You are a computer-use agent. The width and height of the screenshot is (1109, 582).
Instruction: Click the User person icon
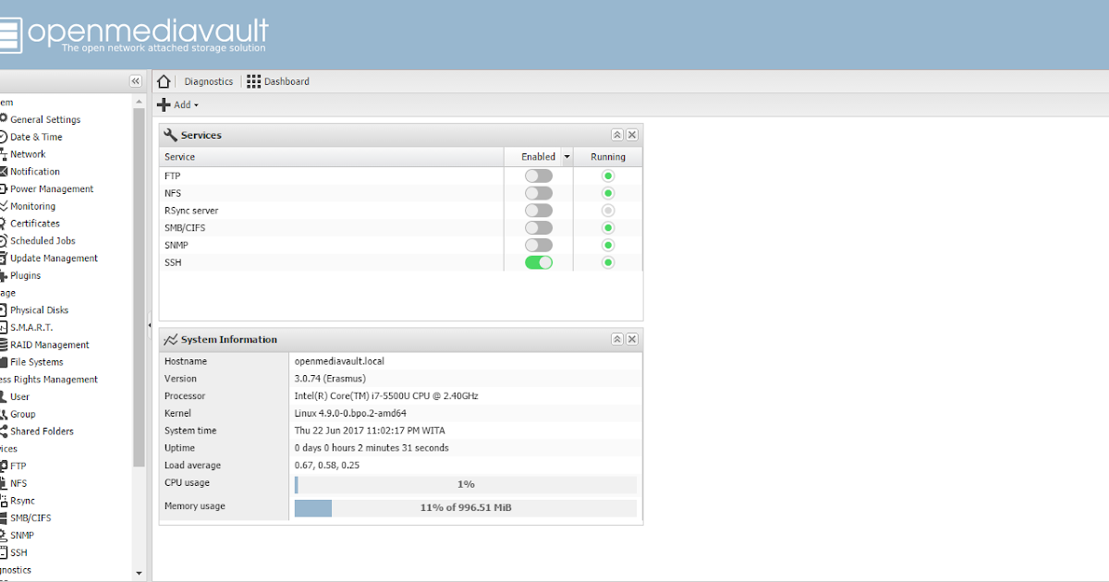tap(3, 396)
